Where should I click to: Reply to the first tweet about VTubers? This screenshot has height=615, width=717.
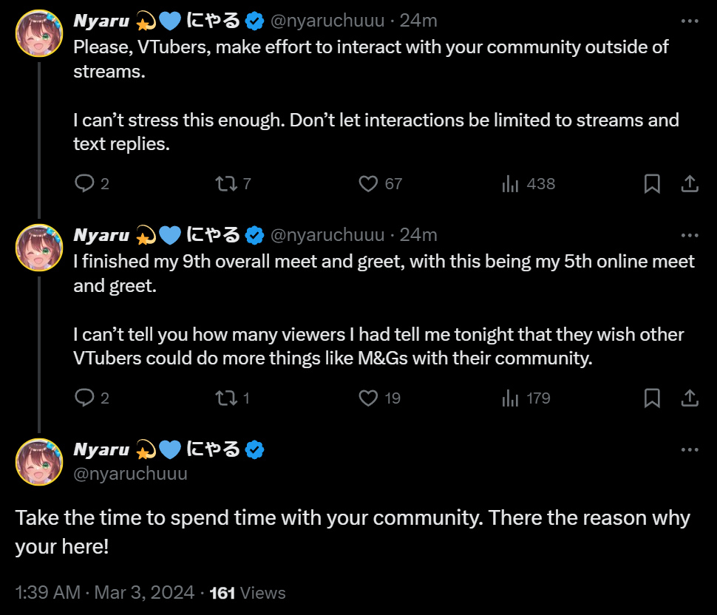pyautogui.click(x=85, y=183)
